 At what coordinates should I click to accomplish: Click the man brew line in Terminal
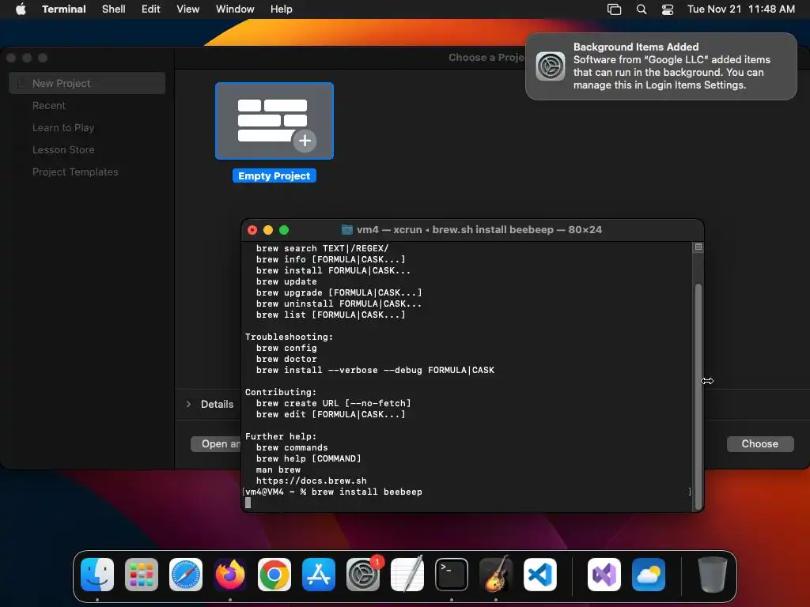point(278,469)
